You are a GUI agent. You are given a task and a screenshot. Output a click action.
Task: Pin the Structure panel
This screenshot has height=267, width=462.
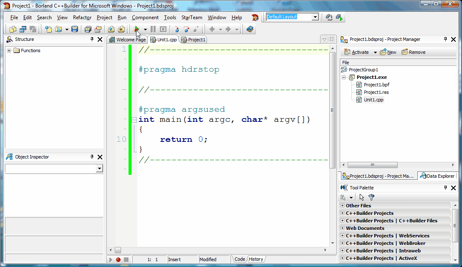[92, 39]
